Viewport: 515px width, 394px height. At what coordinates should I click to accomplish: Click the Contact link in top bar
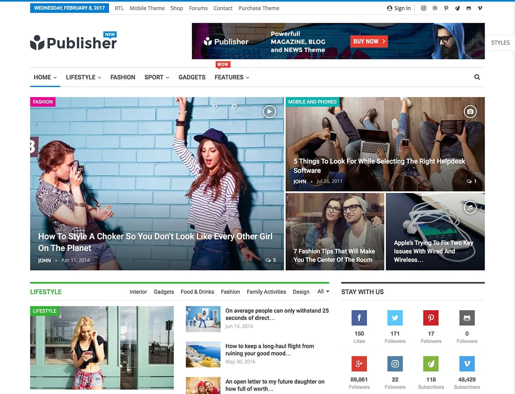pos(223,8)
